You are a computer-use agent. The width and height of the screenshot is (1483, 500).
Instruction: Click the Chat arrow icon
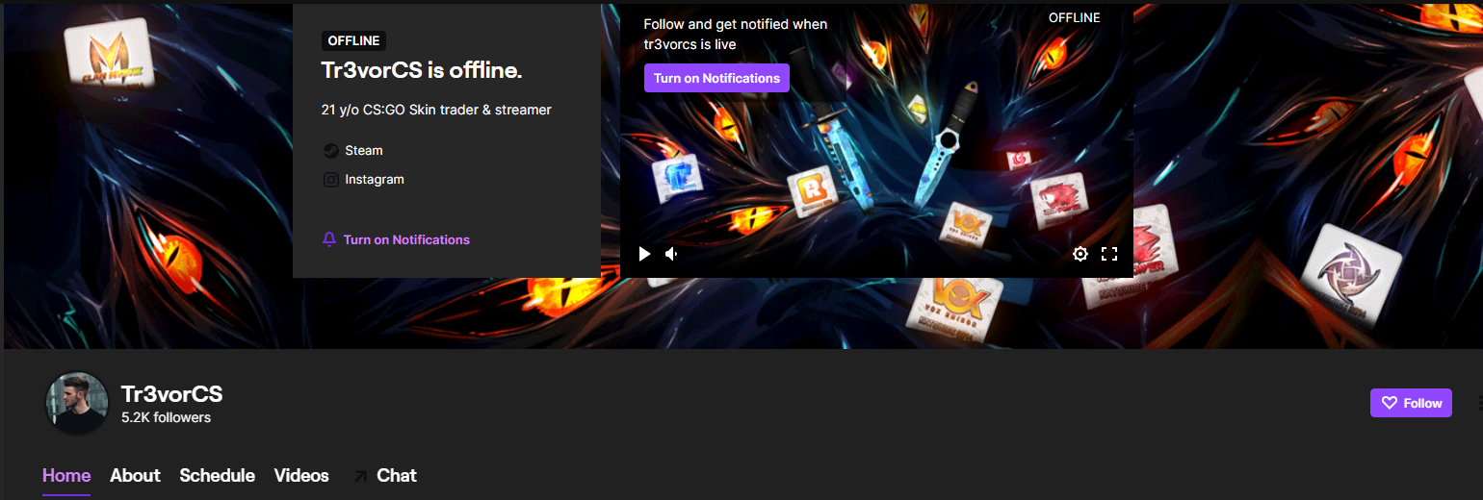360,476
